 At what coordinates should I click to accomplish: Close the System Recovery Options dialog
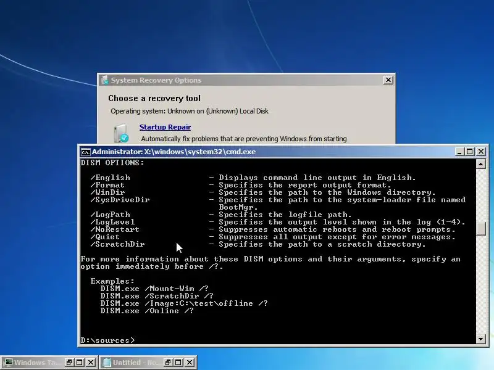(x=388, y=80)
